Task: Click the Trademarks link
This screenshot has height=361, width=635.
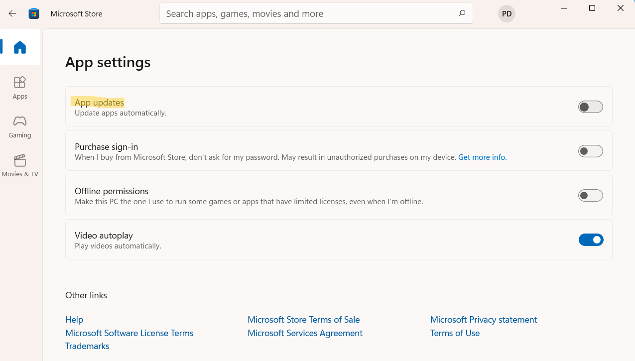Action: coord(87,346)
